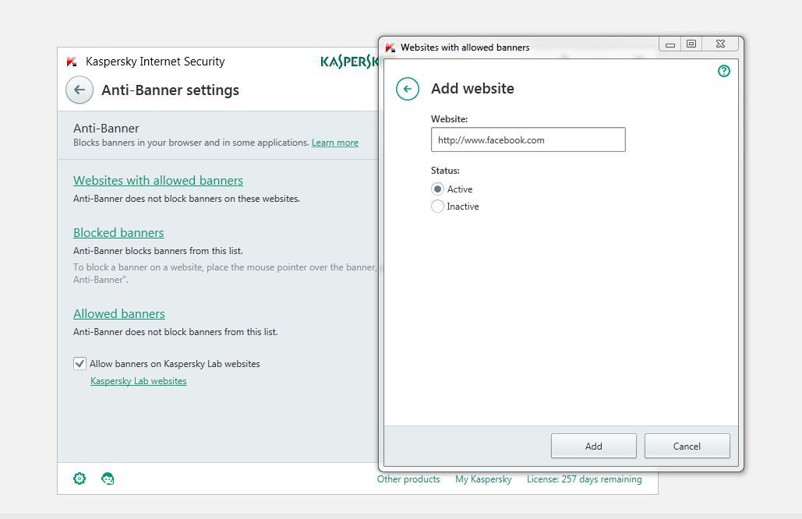
Task: Open the Learn more link
Action: (335, 143)
